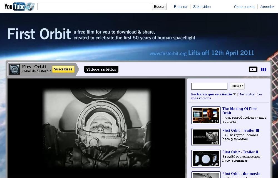Expand the 'Fecha en que se añadió' sort arrow

234,94
